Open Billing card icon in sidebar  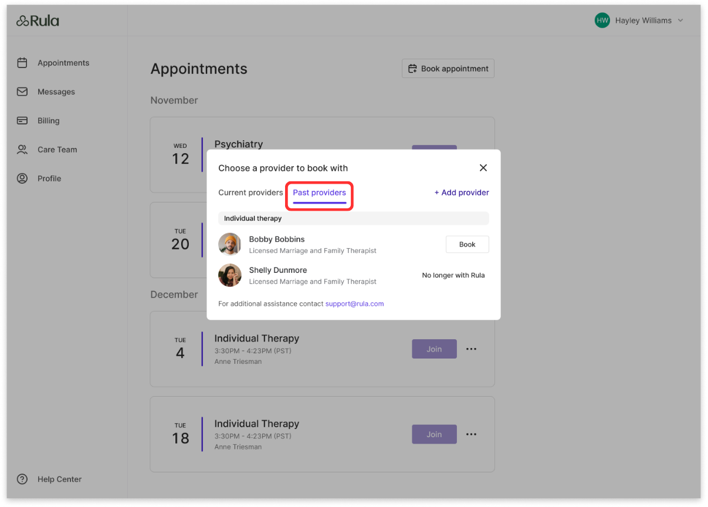pyautogui.click(x=22, y=120)
